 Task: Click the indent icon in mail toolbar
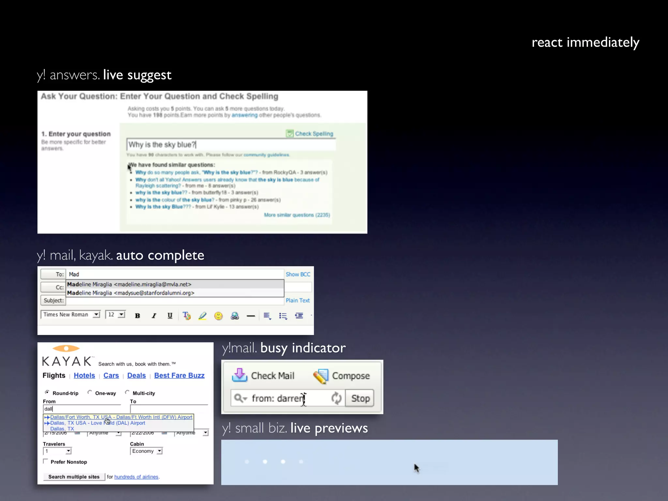(x=299, y=315)
